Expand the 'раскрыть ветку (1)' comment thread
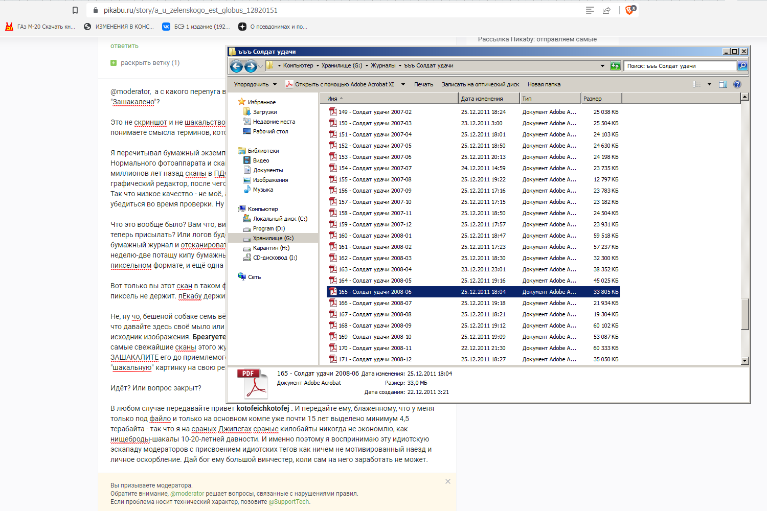Screen dimensions: 767x511 click(x=150, y=63)
